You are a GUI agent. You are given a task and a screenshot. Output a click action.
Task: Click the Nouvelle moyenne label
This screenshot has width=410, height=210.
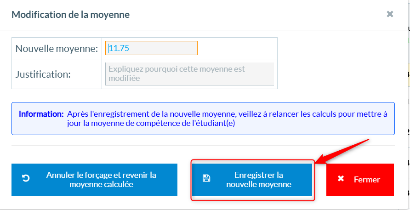[57, 48]
